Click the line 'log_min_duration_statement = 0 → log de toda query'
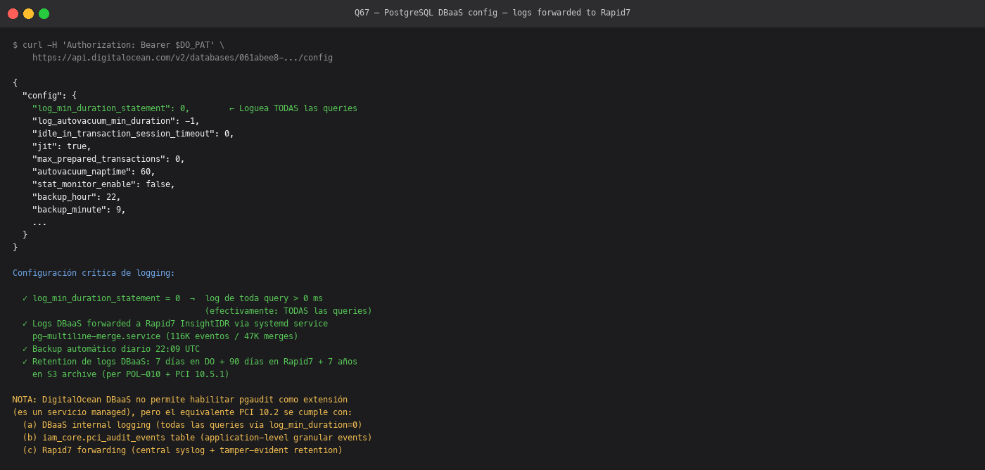The height and width of the screenshot is (470, 985). 172,298
